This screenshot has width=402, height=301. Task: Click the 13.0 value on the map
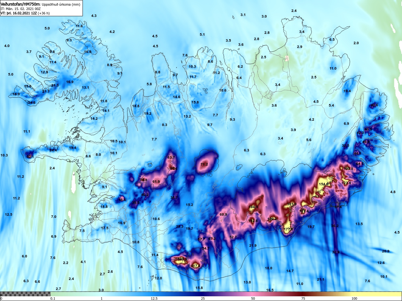247,282
